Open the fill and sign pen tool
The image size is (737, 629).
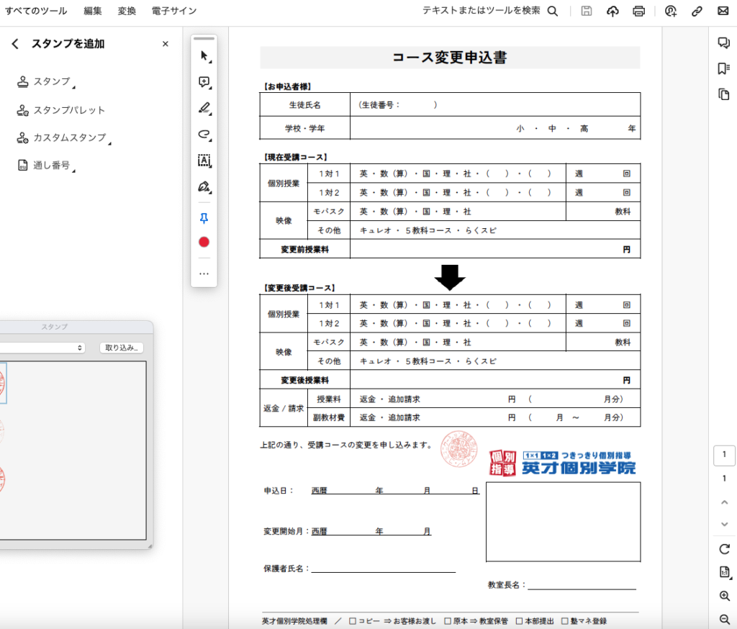pos(204,187)
